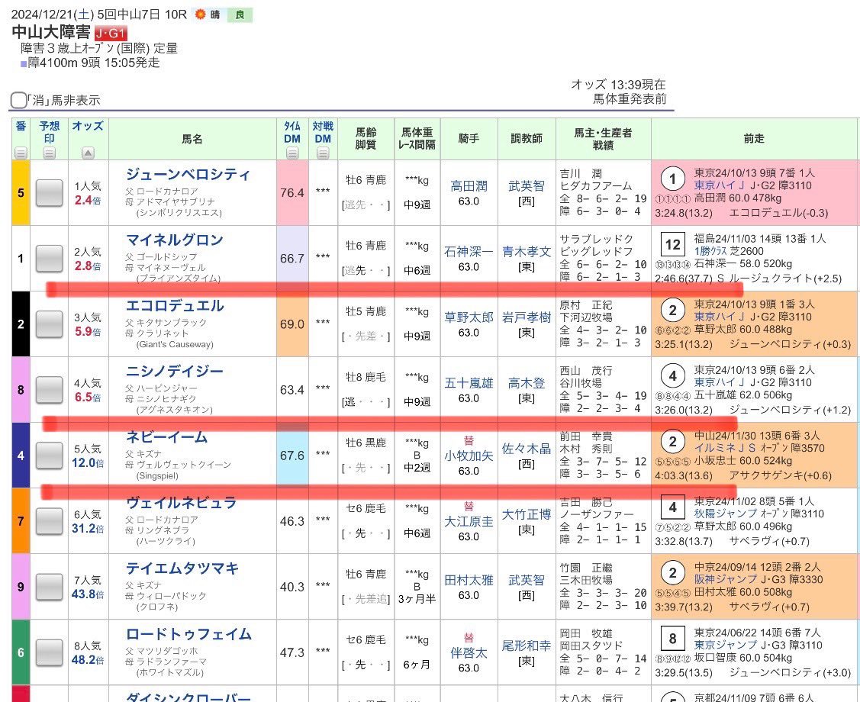Click the sort icon under 予想印
Viewport: 860px width, 702px height.
coord(50,153)
